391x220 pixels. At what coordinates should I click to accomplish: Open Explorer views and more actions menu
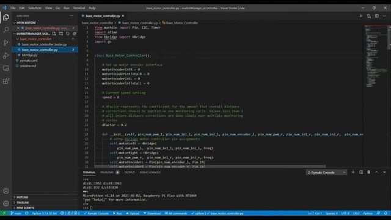[x=72, y=16]
